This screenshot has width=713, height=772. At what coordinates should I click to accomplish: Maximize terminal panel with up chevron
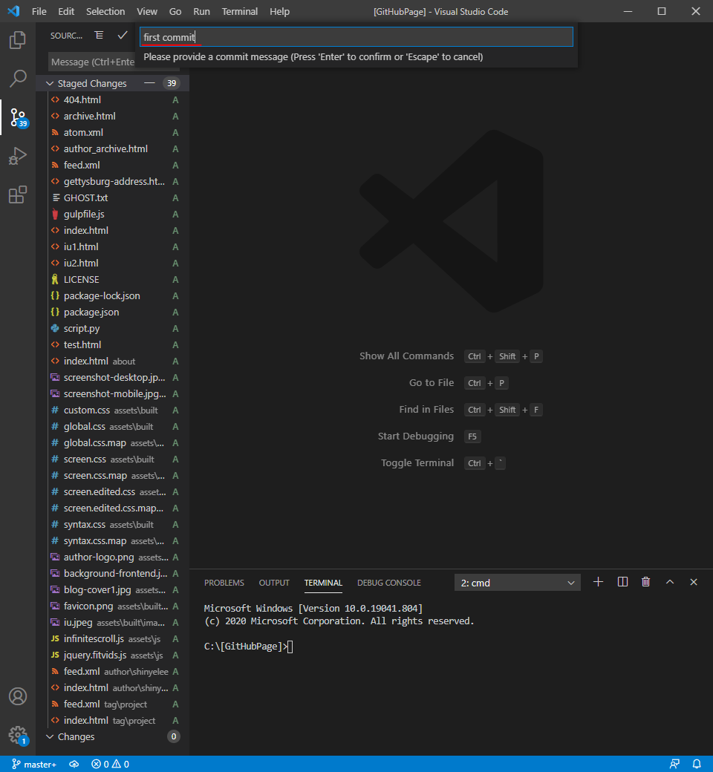670,582
